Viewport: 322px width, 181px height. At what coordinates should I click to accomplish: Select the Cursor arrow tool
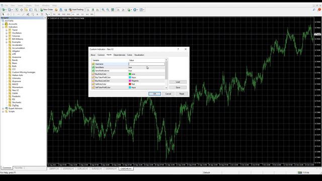click(x=3, y=15)
